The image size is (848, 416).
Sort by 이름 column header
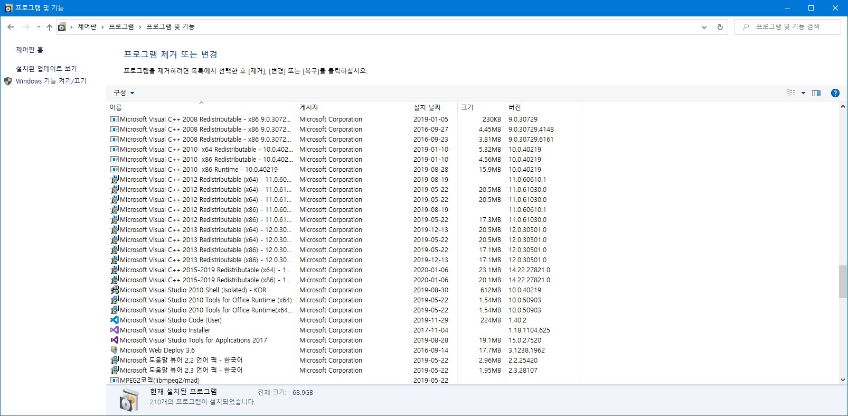[201, 107]
